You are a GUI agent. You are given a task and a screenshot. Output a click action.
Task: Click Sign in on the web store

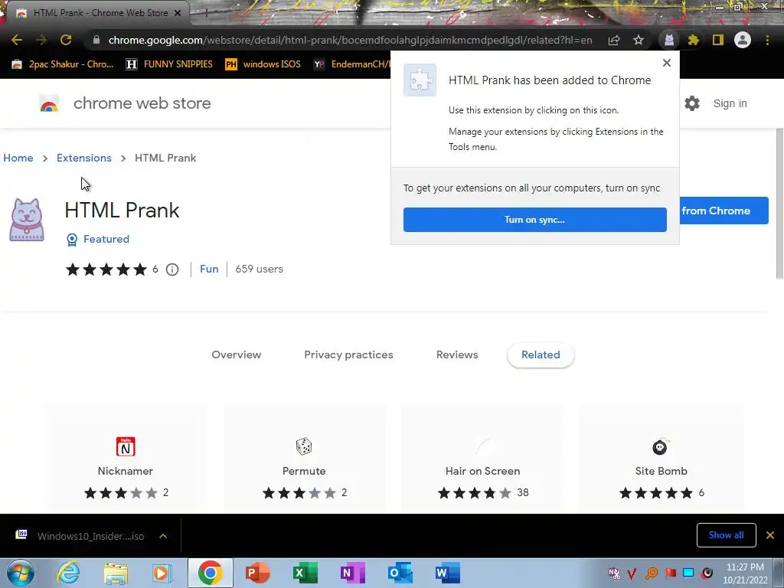tap(730, 103)
